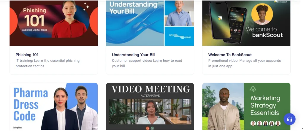This screenshot has width=304, height=131.
Task: Click the IT training phishing description text
Action: click(x=47, y=63)
